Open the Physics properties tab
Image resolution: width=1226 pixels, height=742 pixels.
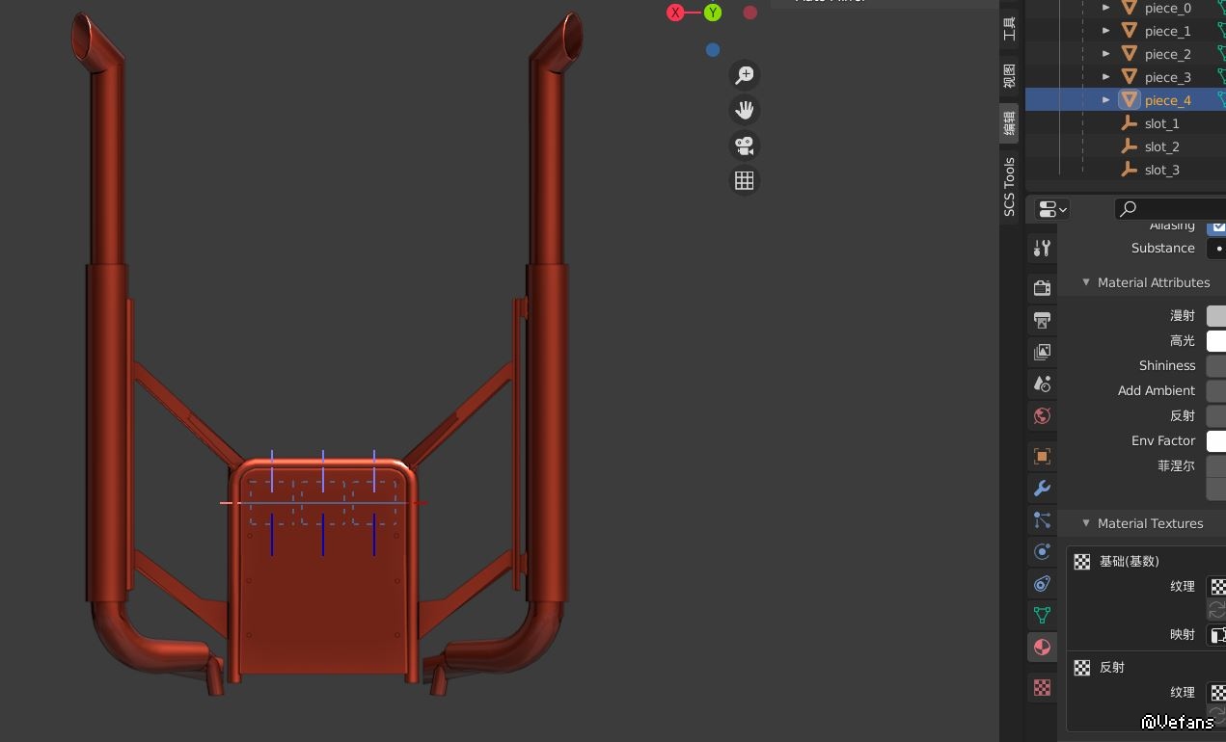tap(1042, 552)
